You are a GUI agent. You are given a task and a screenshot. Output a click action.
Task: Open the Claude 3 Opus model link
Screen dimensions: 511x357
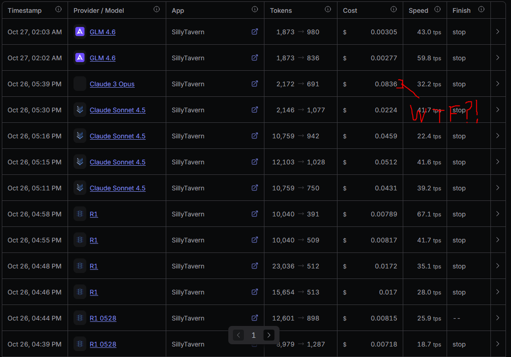(x=112, y=84)
